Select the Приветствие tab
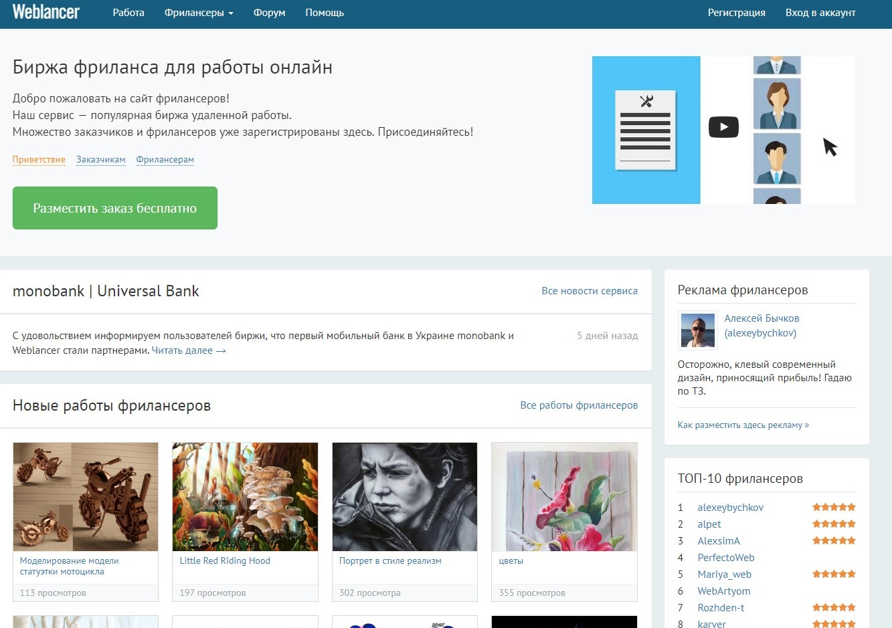This screenshot has height=628, width=892. (39, 159)
